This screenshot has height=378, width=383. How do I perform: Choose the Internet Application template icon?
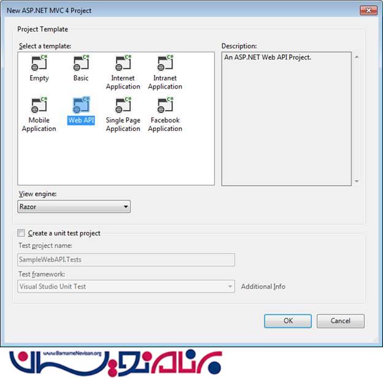tap(123, 63)
